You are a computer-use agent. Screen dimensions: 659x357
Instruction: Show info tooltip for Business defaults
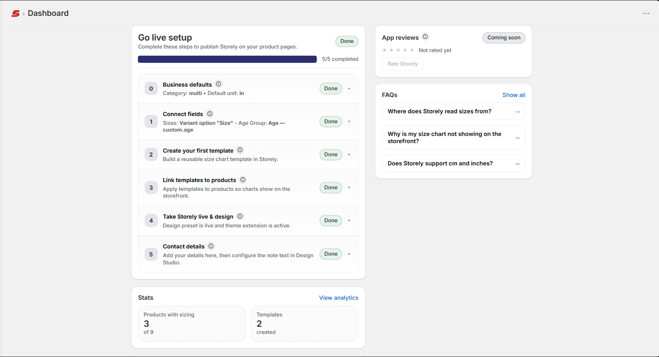point(219,84)
